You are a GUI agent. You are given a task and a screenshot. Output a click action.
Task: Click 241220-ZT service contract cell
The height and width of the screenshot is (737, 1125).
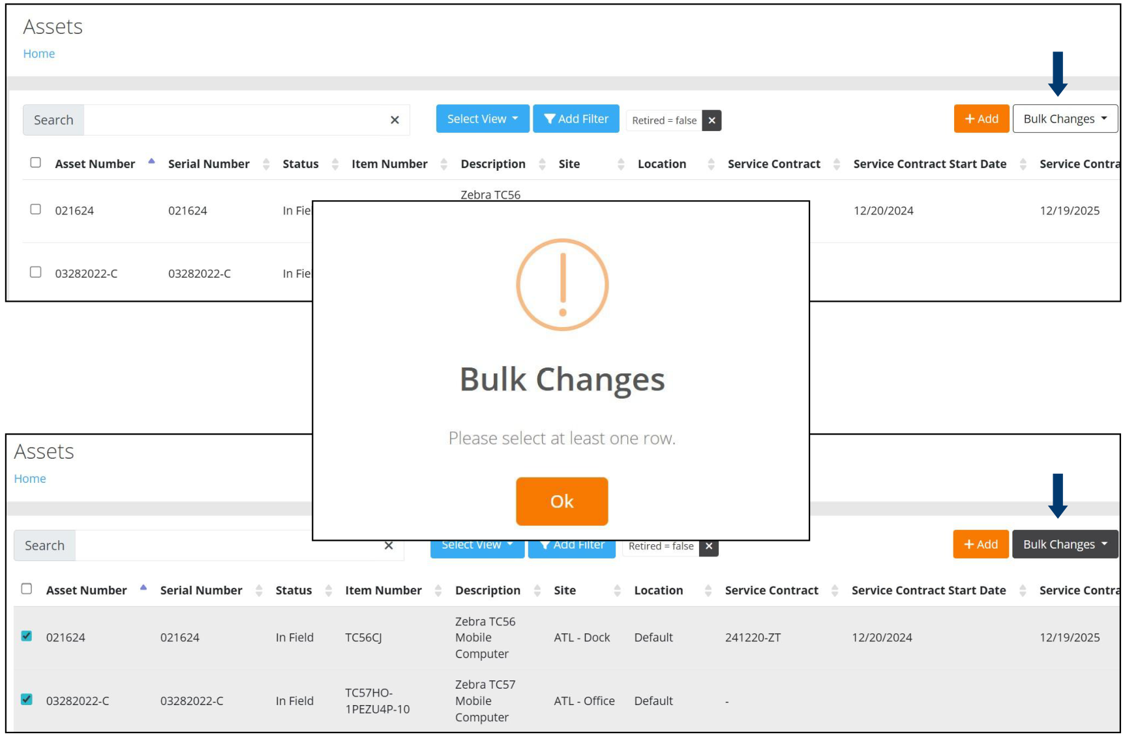pyautogui.click(x=753, y=637)
